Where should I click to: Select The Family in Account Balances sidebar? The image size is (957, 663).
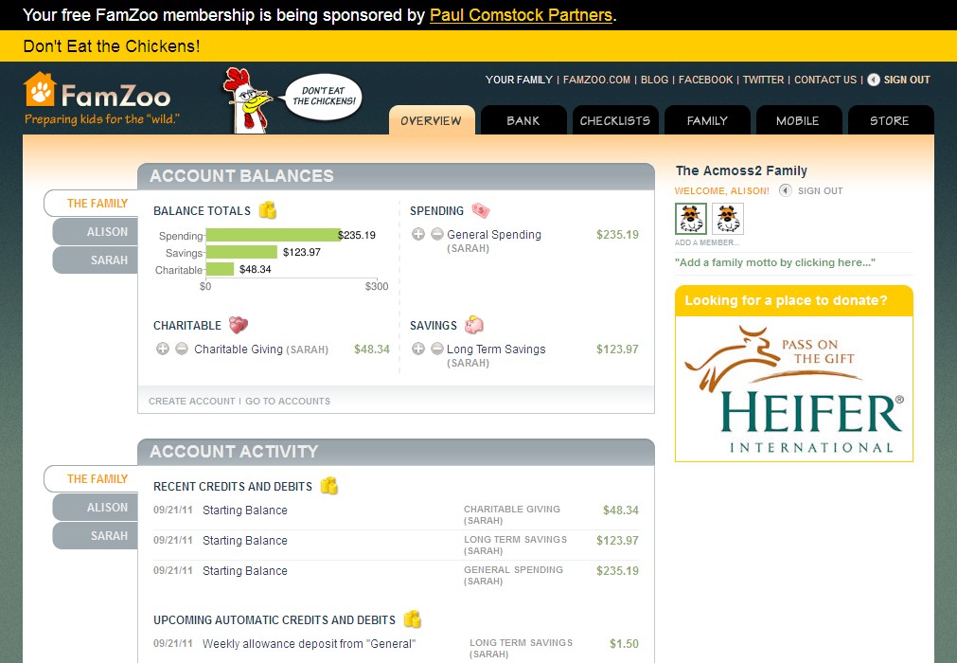point(92,204)
